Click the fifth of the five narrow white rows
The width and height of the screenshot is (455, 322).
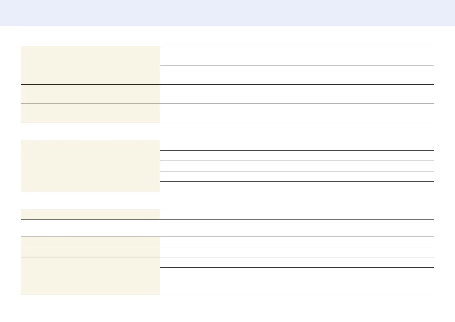(x=297, y=187)
